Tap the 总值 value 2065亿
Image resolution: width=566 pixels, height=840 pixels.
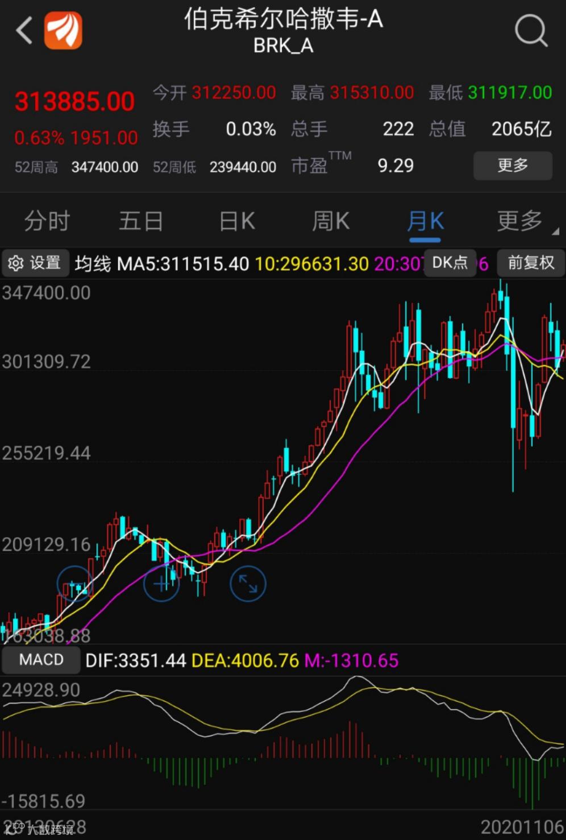coord(522,129)
